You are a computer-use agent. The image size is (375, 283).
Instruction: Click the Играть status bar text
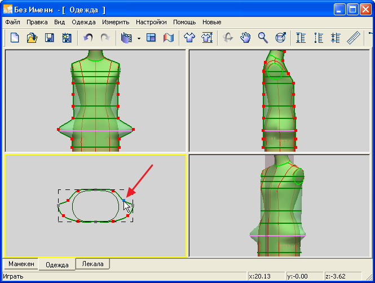click(14, 277)
